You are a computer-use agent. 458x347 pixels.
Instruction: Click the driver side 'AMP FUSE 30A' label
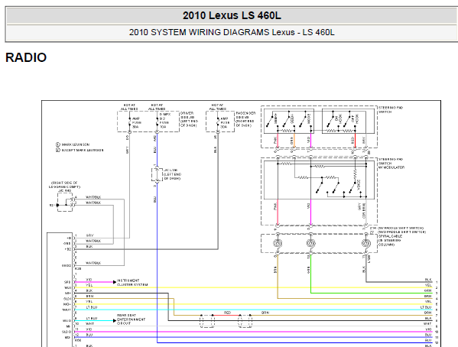click(136, 123)
